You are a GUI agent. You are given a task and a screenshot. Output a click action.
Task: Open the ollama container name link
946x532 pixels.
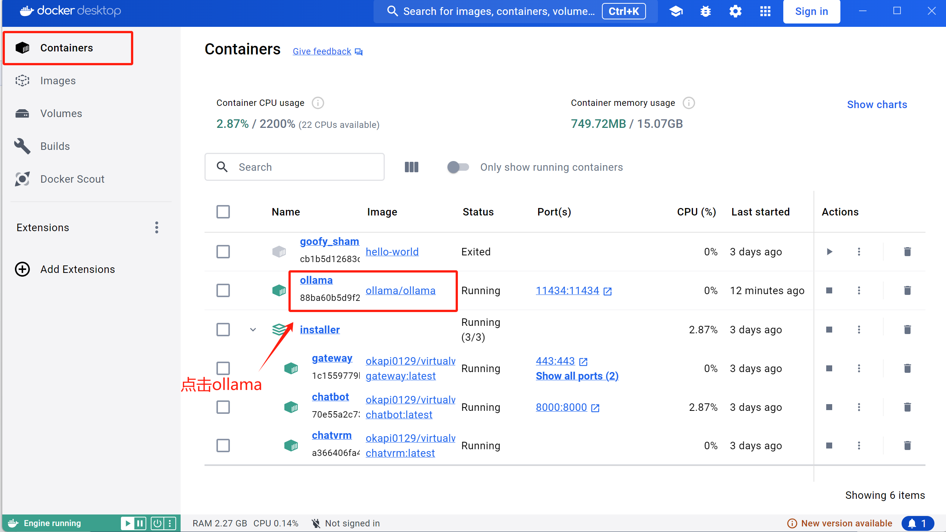point(316,280)
